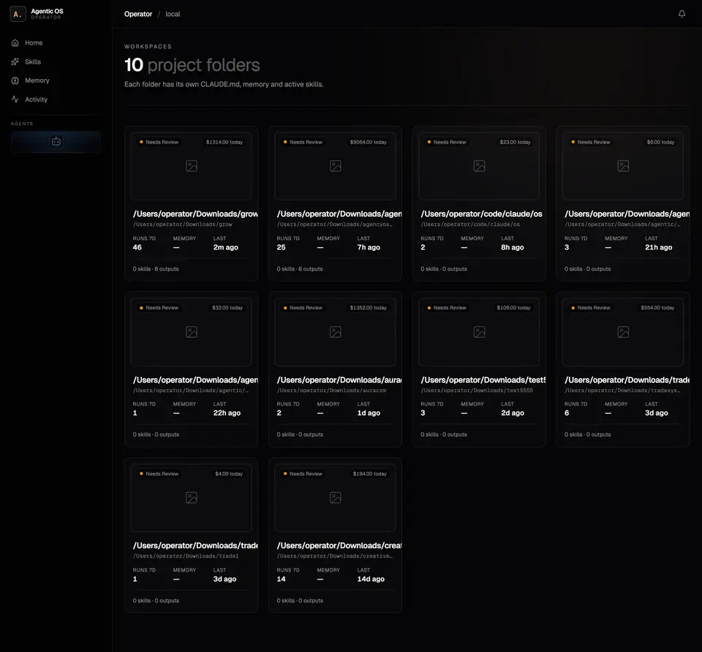
Task: Click the '8h ago' last run value
Action: [x=512, y=247]
